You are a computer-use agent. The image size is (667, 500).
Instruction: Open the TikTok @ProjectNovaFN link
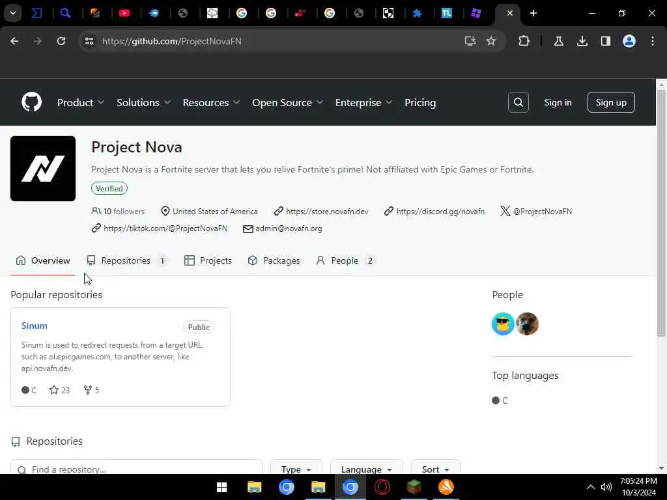[x=165, y=229]
